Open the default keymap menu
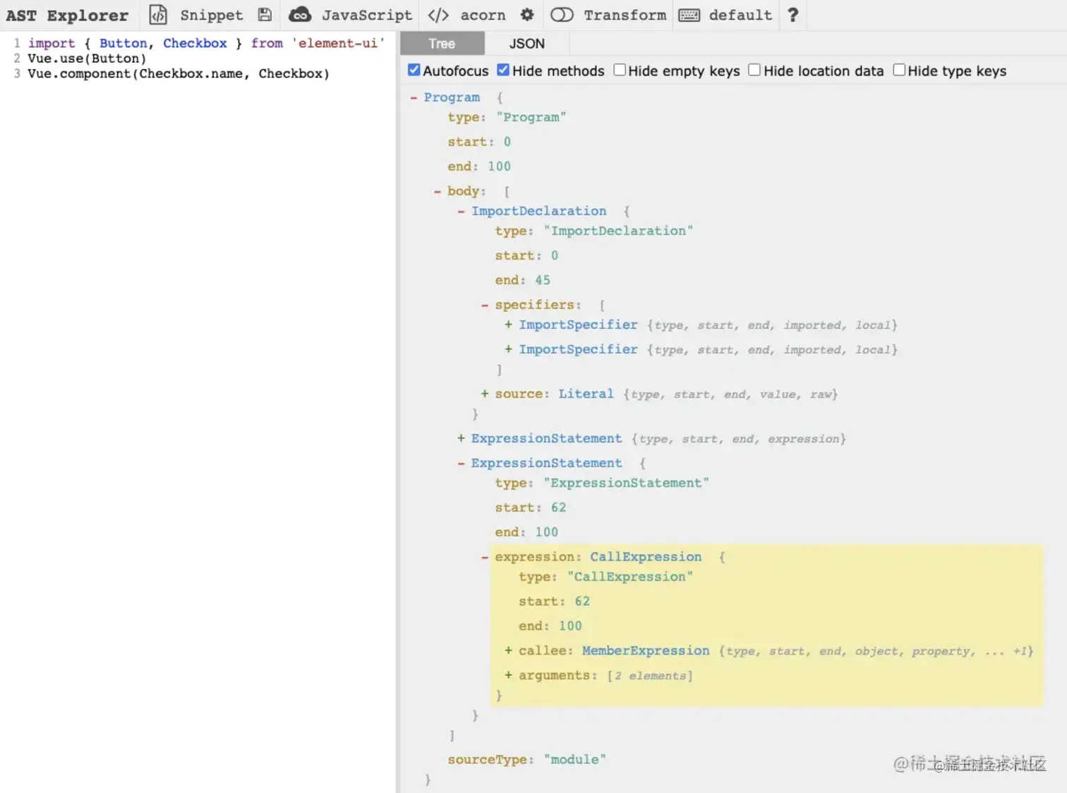The height and width of the screenshot is (793, 1067). coord(740,15)
